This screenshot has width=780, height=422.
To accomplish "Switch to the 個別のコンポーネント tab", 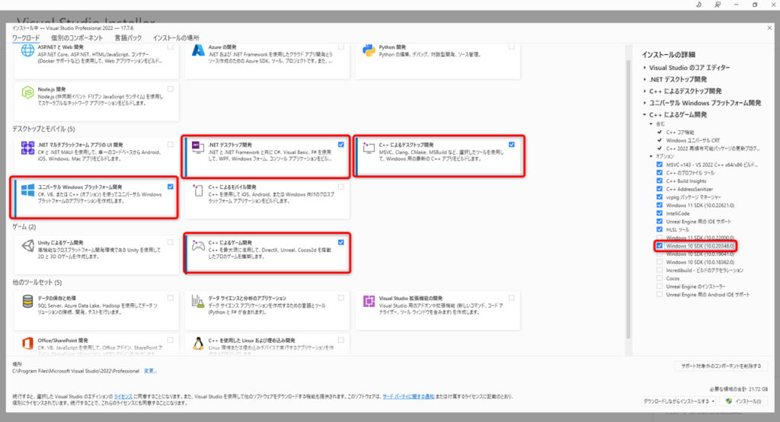I will (x=77, y=38).
